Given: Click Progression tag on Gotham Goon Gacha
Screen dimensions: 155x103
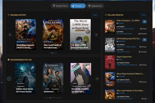Looking at the screenshot, I should (x=21, y=86).
